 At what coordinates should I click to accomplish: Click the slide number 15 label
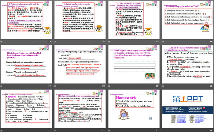pos(157,41)
